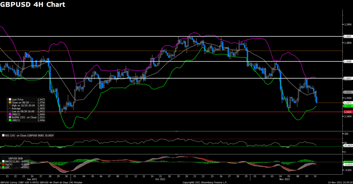The image size is (353, 184).
Task: Click the 1.3500 price axis label
Action: pyautogui.click(x=348, y=98)
